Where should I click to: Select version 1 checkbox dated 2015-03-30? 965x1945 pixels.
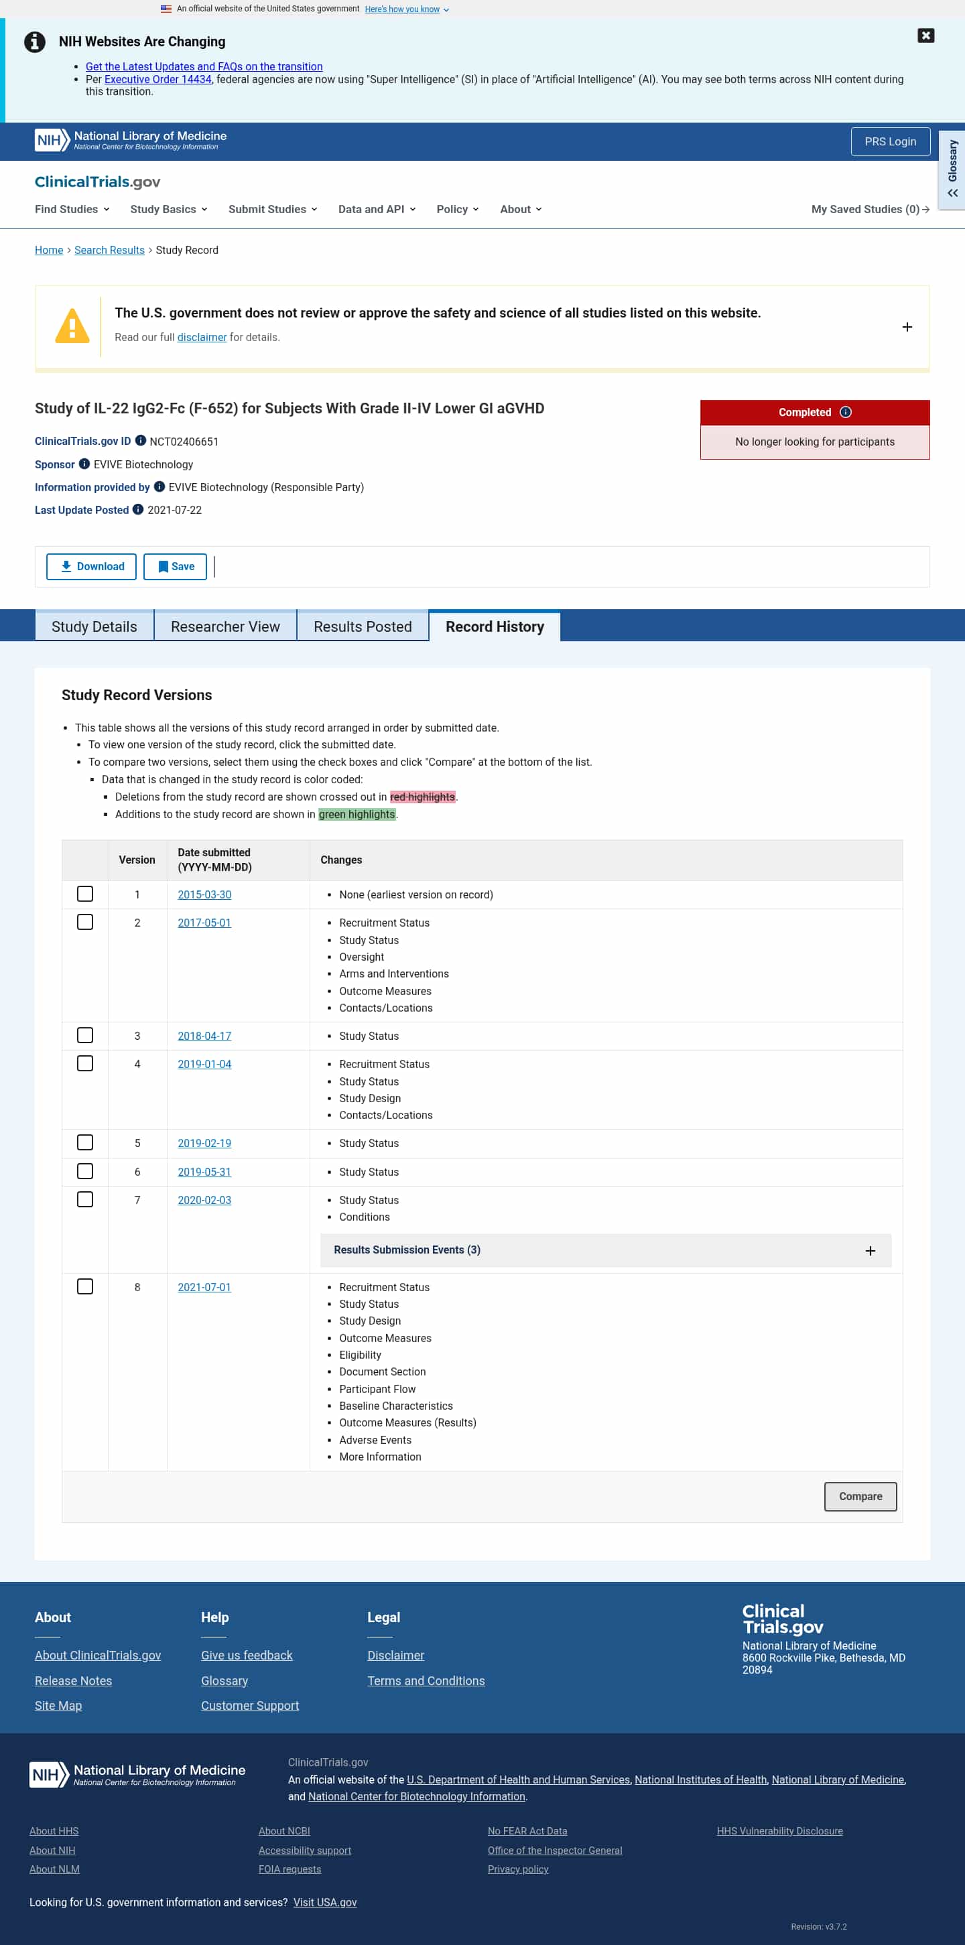click(x=85, y=894)
